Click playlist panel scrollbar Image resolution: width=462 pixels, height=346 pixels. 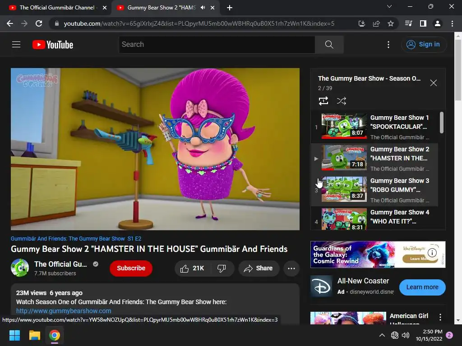[441, 123]
